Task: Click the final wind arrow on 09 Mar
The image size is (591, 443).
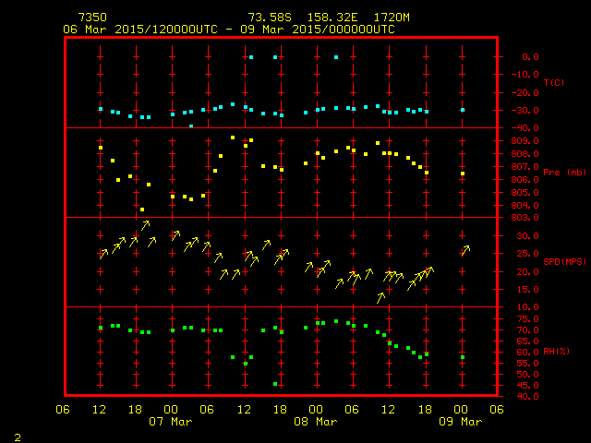Action: tap(466, 249)
